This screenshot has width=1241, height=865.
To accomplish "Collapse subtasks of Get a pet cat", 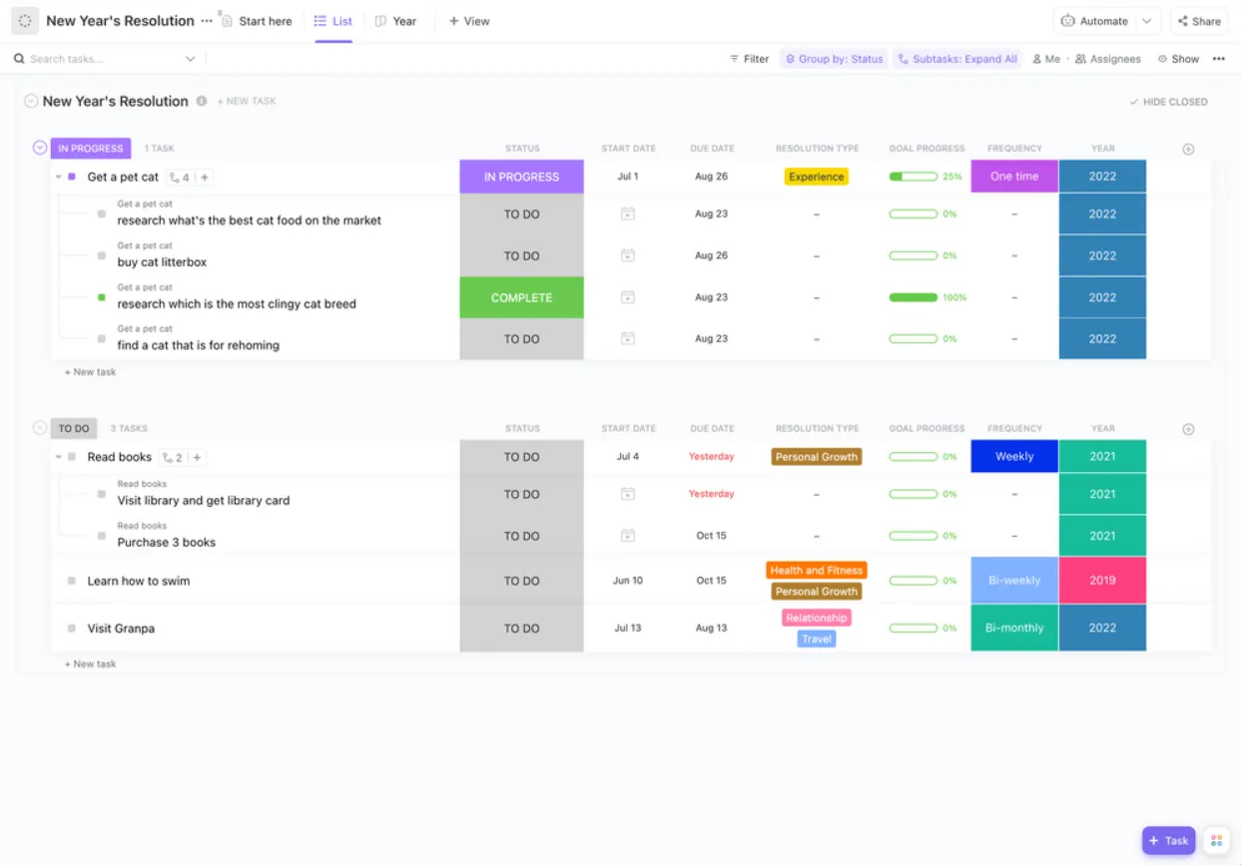I will pos(59,177).
